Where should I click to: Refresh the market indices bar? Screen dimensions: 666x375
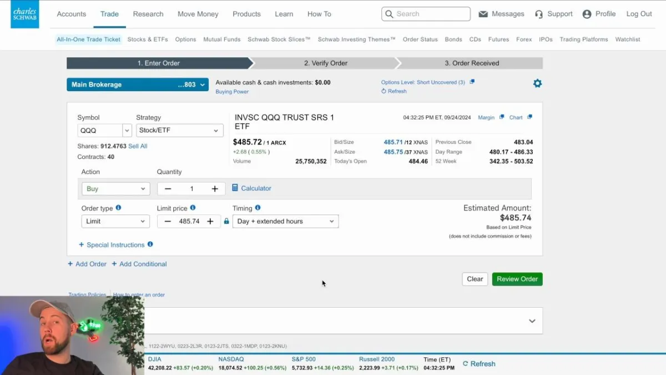point(479,364)
